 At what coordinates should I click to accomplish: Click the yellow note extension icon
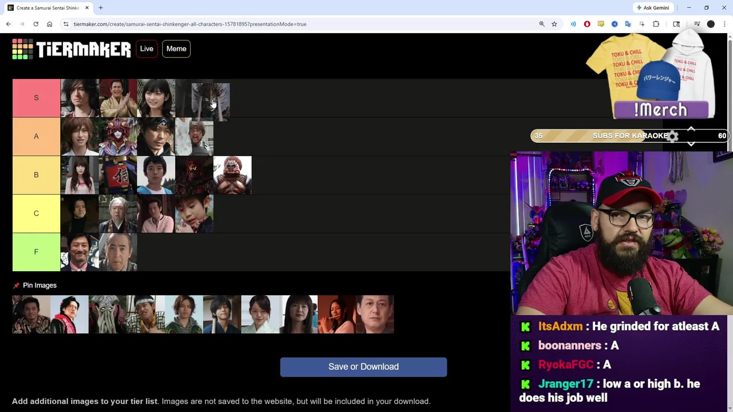601,24
